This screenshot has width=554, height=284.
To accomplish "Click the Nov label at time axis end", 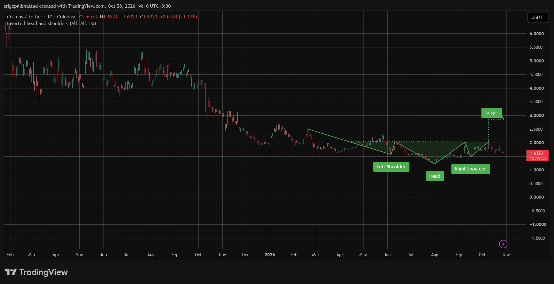I will coord(506,255).
